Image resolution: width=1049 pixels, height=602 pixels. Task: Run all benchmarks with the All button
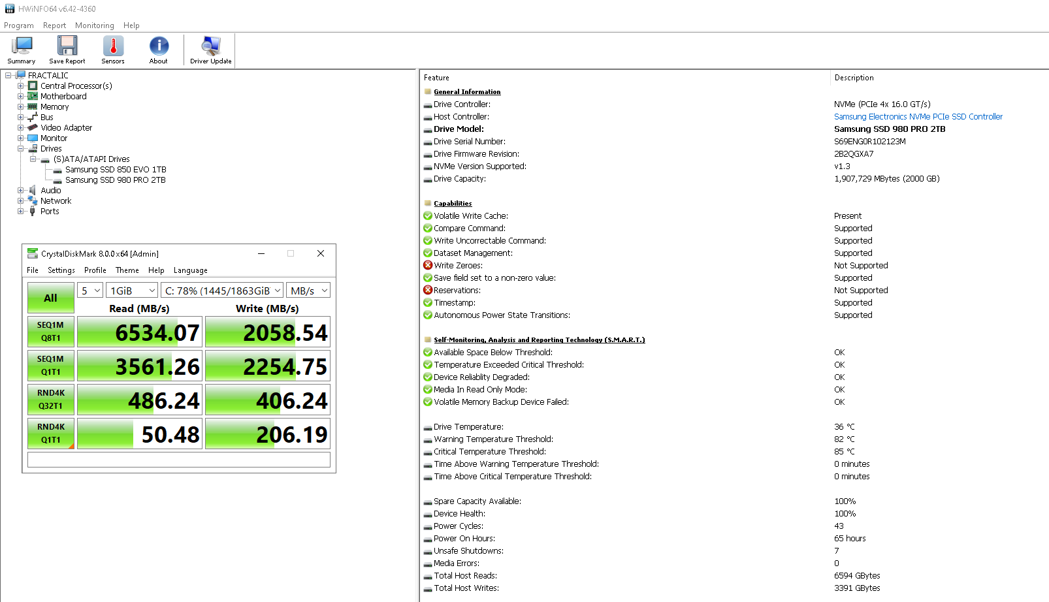point(51,298)
